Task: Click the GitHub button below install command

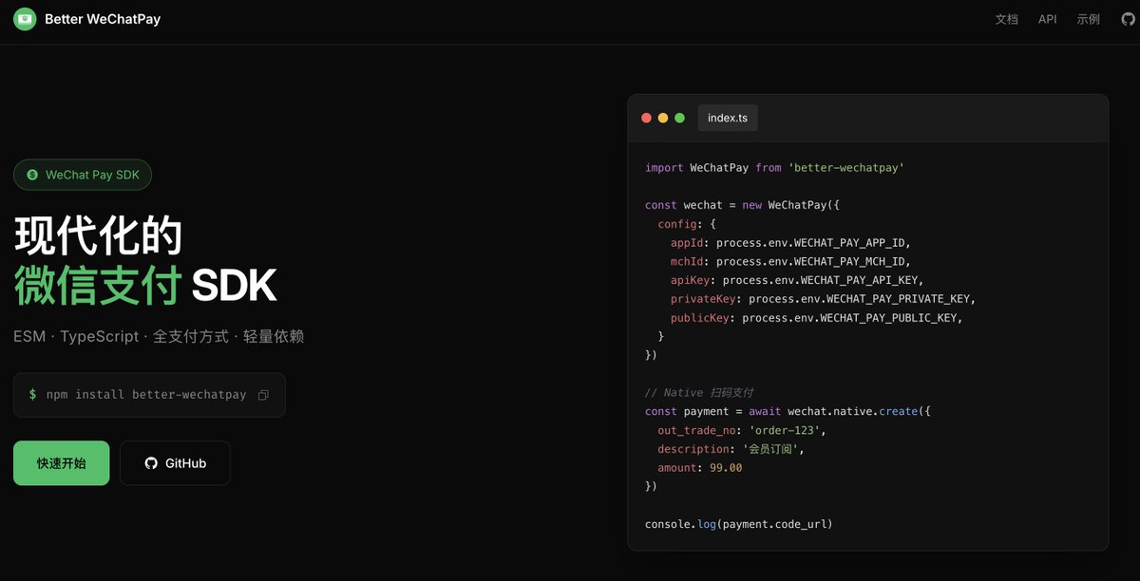Action: click(175, 463)
